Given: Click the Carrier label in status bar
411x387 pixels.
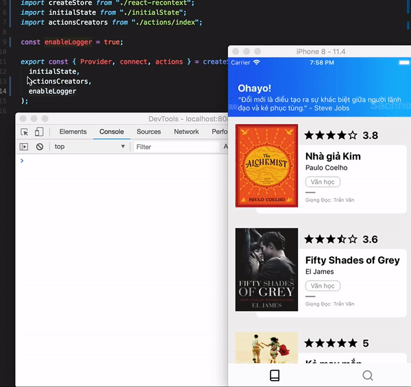Looking at the screenshot, I should pos(240,62).
